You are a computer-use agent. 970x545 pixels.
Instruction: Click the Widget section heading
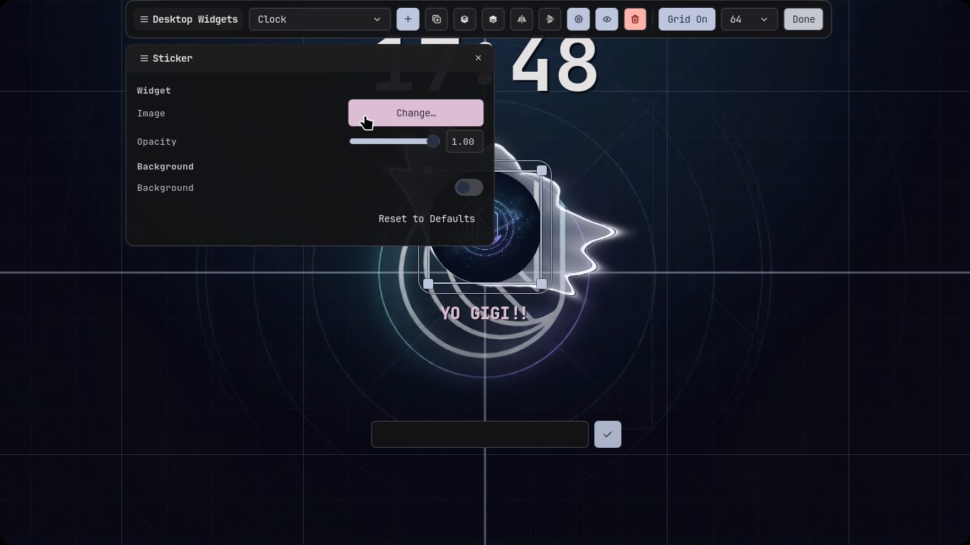click(x=154, y=91)
